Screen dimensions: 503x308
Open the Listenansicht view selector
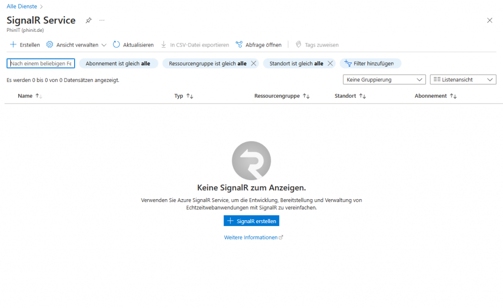coord(462,79)
